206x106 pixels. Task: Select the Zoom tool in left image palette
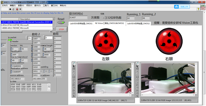pyautogui.click(x=74, y=63)
